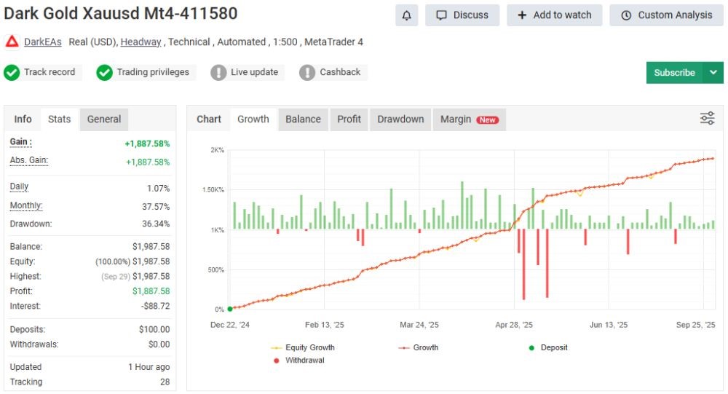The image size is (728, 394).
Task: Click the DarkEAs red triangle logo
Action: point(12,42)
